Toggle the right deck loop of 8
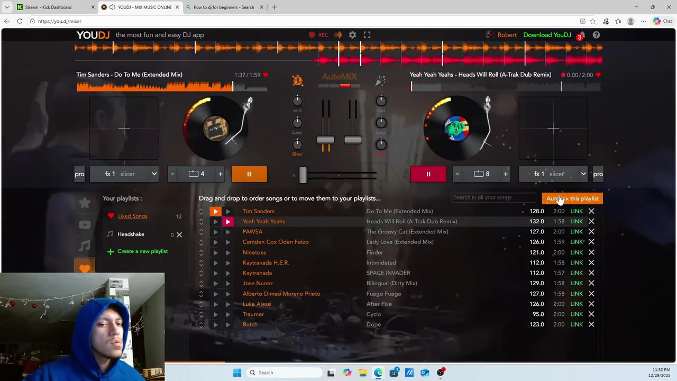Viewport: 677px width, 381px height. (x=481, y=174)
